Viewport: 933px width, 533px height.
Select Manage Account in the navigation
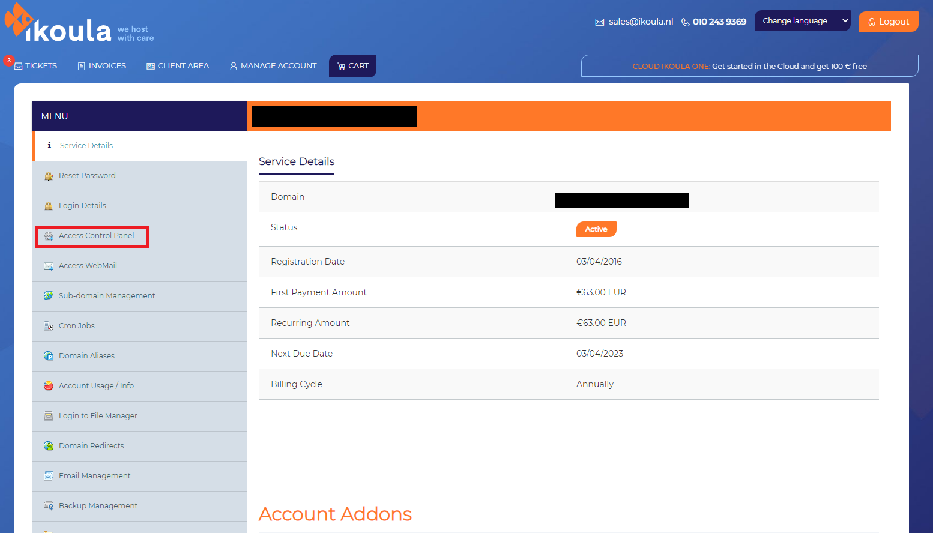(273, 66)
